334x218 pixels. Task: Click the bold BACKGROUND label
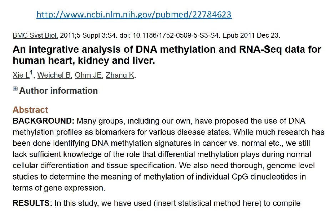(x=44, y=121)
